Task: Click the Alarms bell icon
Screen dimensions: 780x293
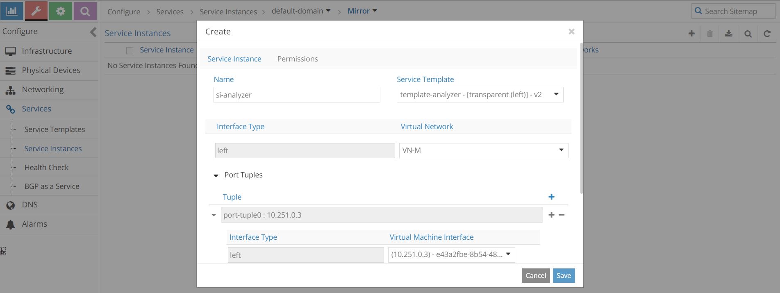Action: (10, 224)
